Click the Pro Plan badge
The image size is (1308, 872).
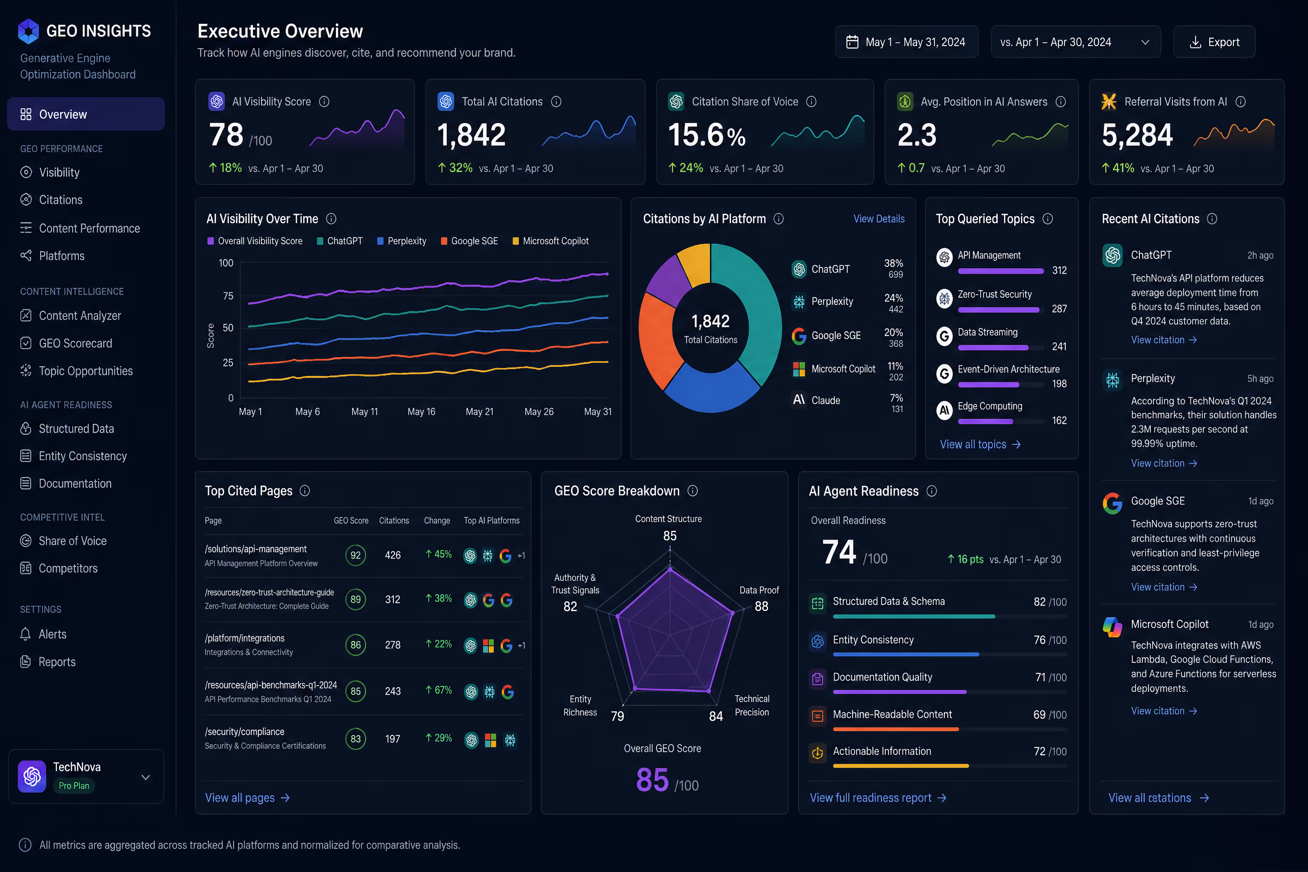[x=74, y=785]
